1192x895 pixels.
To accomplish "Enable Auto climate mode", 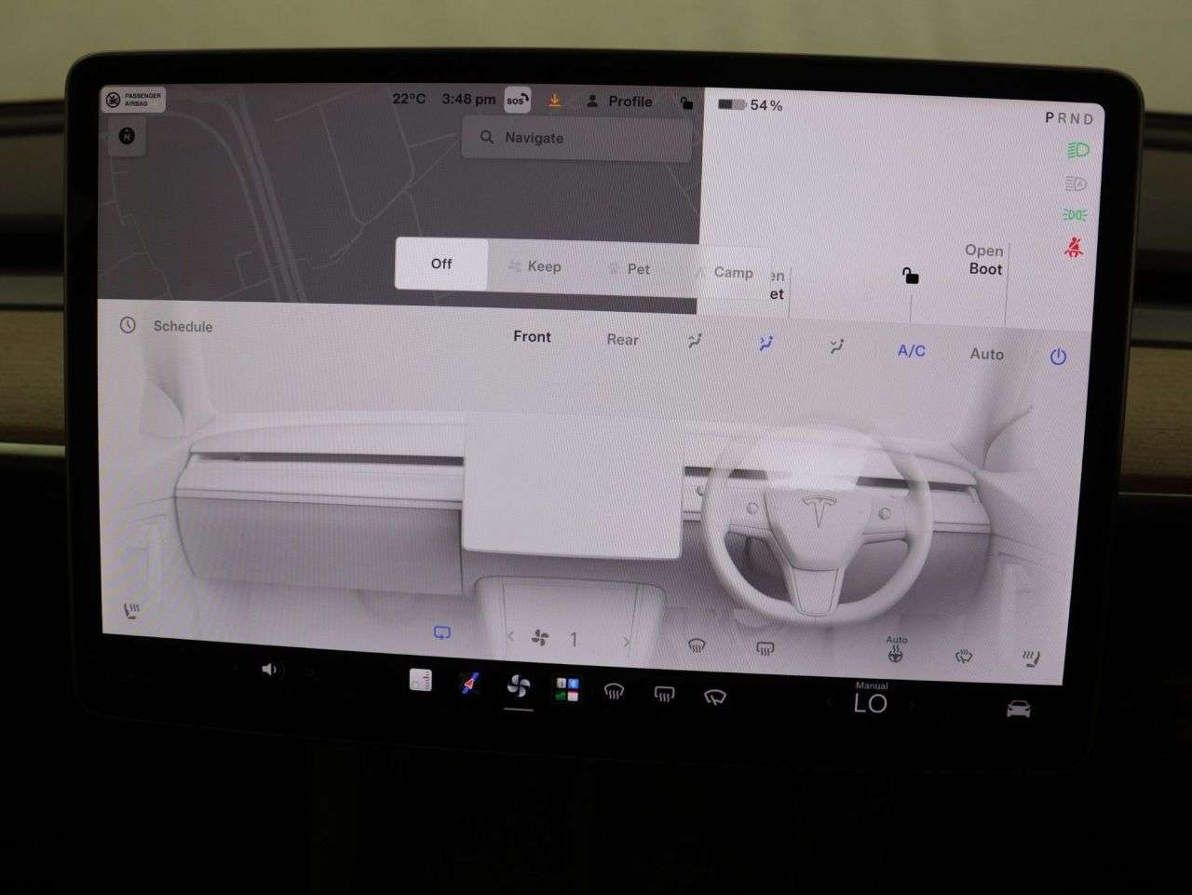I will [986, 354].
